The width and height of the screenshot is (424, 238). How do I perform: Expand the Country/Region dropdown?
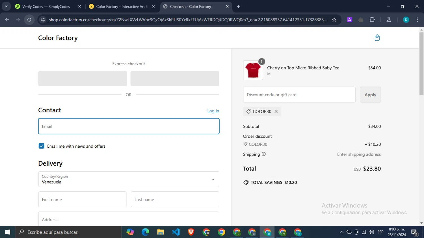129,179
